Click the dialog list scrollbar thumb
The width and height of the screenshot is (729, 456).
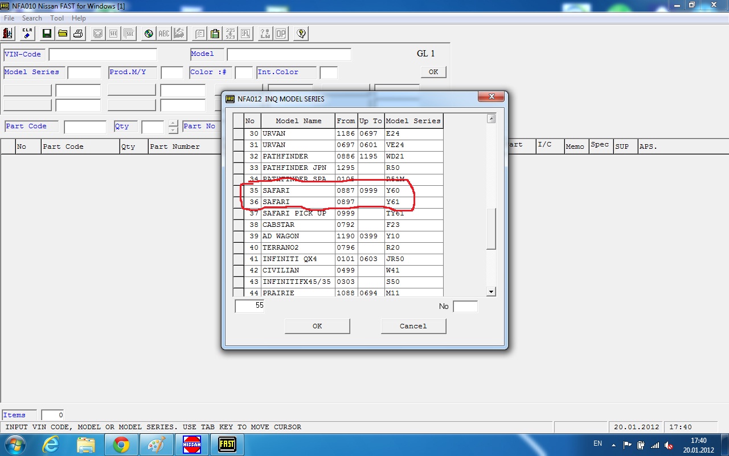coord(491,229)
